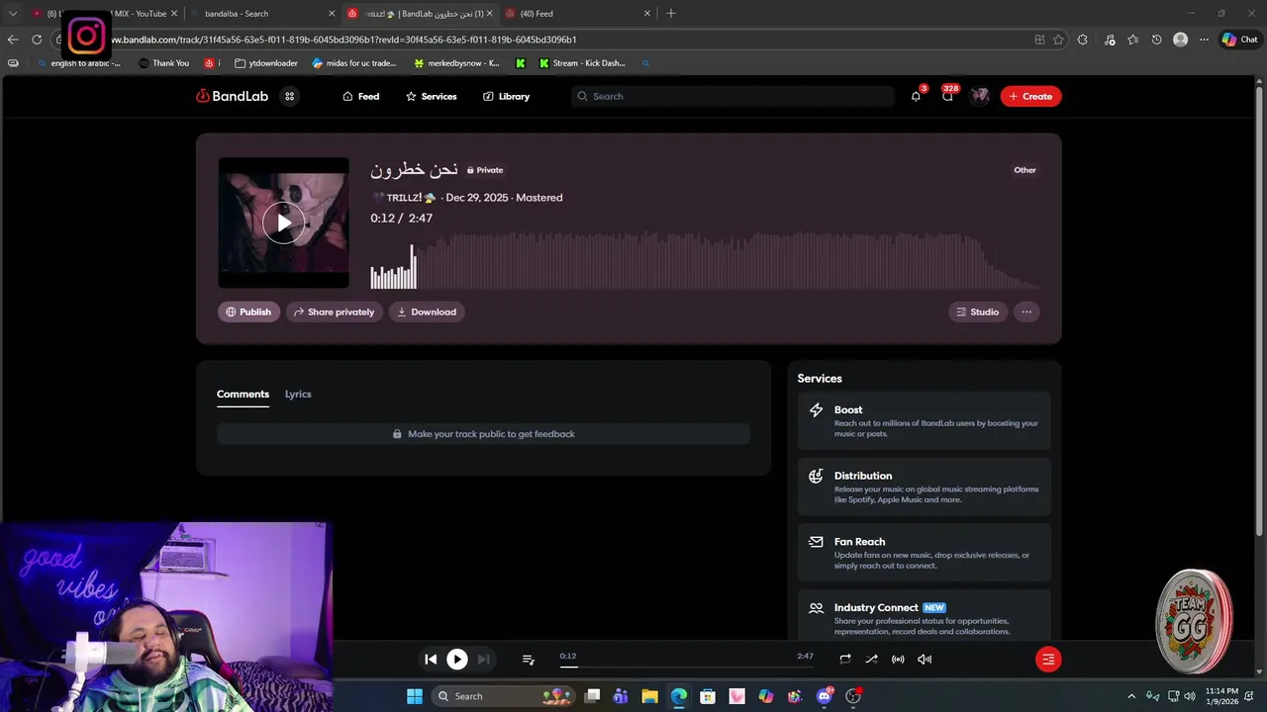The height and width of the screenshot is (712, 1267).
Task: Go to the Feed page
Action: coord(360,96)
